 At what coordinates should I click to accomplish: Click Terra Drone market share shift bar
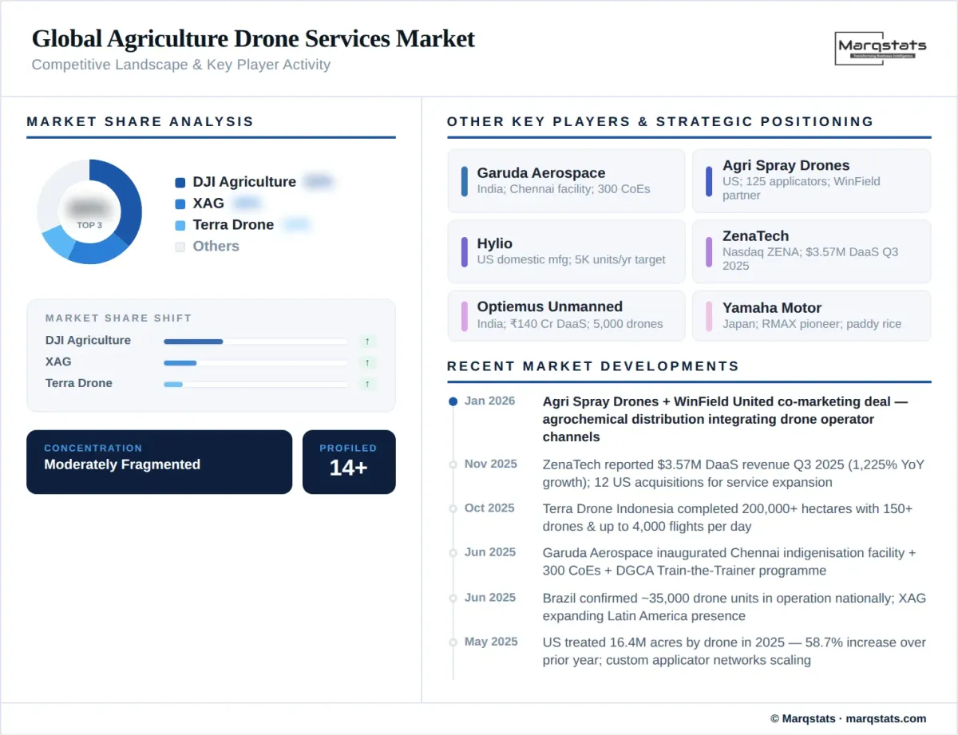[255, 385]
